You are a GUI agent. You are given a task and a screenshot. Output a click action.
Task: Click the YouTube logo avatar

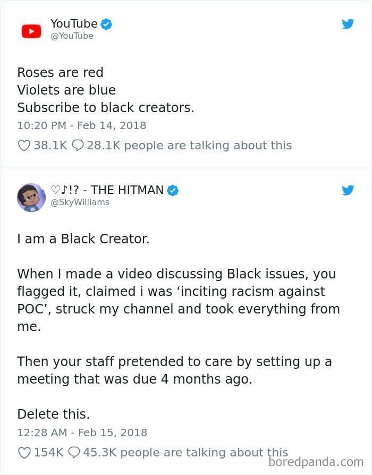click(x=31, y=30)
